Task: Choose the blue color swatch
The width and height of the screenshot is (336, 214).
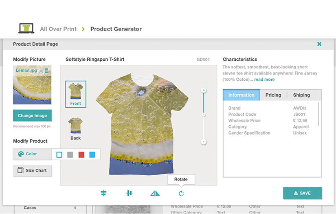Action: point(92,154)
